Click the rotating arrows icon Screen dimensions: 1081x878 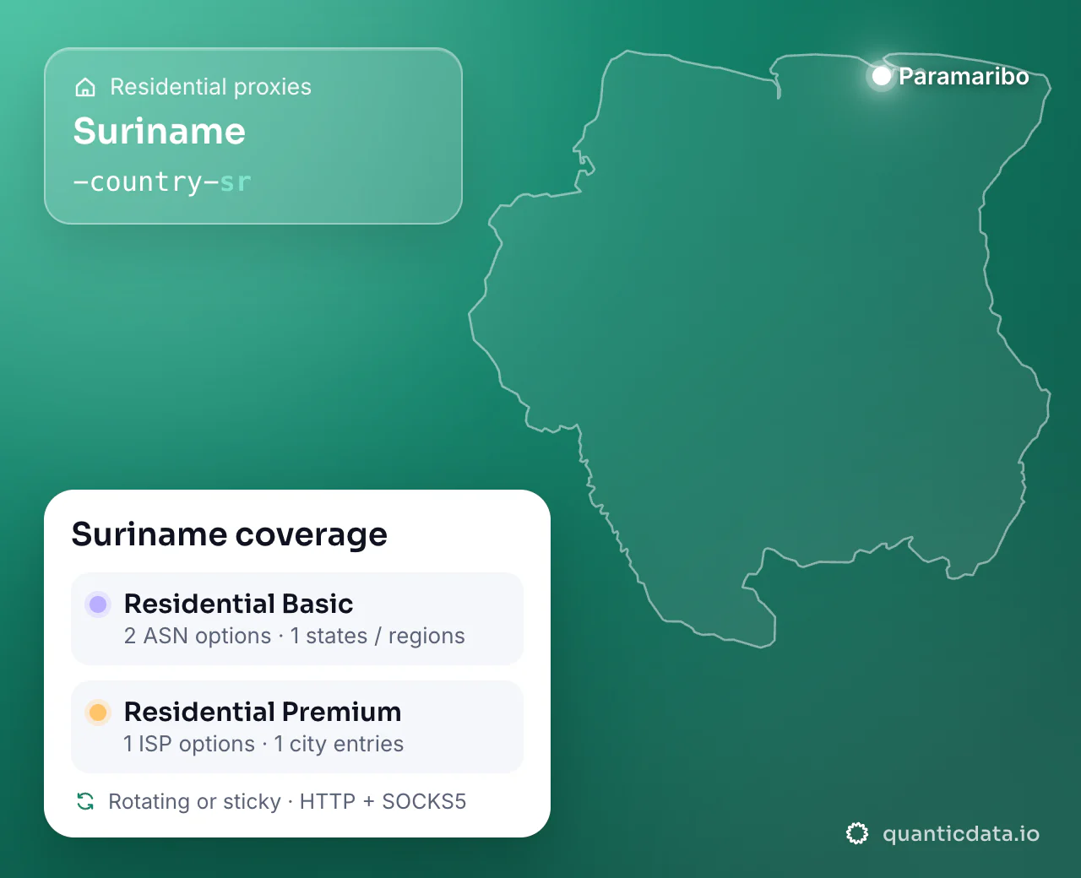(x=85, y=801)
